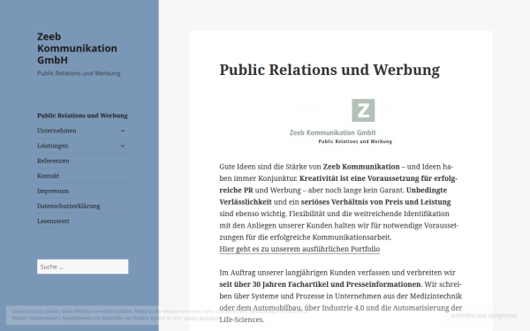Expand the Leistungen submenu chevron
530x331 pixels.
click(x=123, y=146)
